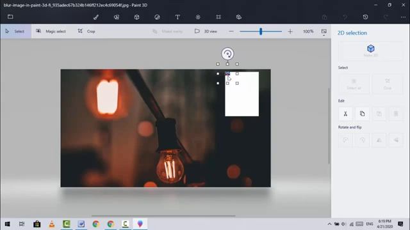Click the vertical canvas scrollbar
410x230 pixels.
click(329, 126)
